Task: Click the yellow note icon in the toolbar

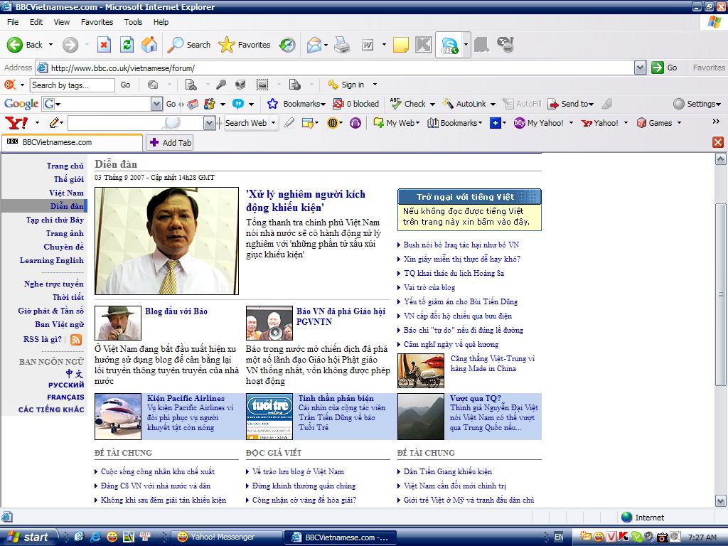Action: click(x=401, y=45)
